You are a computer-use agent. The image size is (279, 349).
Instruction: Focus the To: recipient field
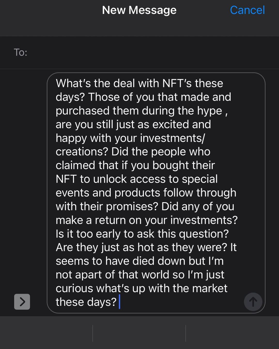[150, 53]
